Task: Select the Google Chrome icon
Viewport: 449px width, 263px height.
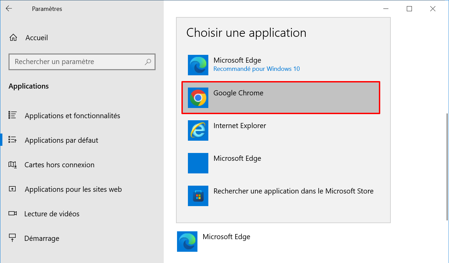Action: click(198, 98)
